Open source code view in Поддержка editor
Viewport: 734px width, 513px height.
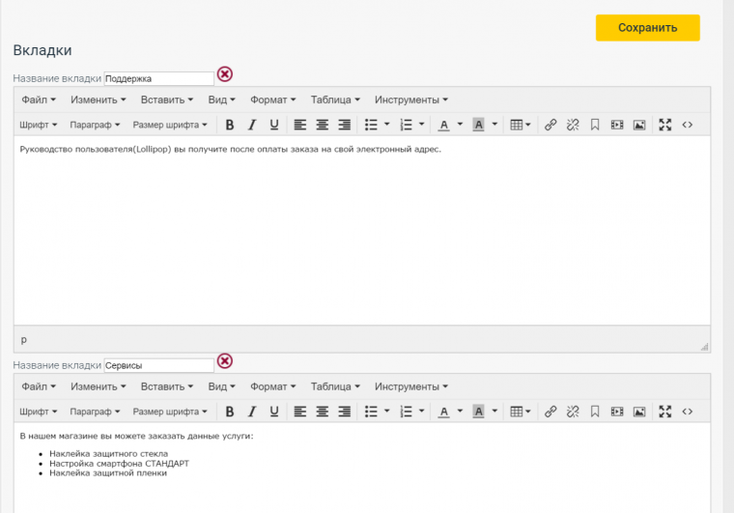point(688,125)
